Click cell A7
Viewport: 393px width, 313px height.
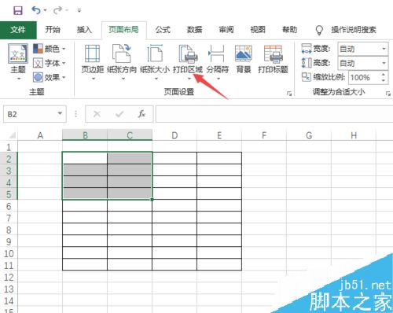coord(40,217)
